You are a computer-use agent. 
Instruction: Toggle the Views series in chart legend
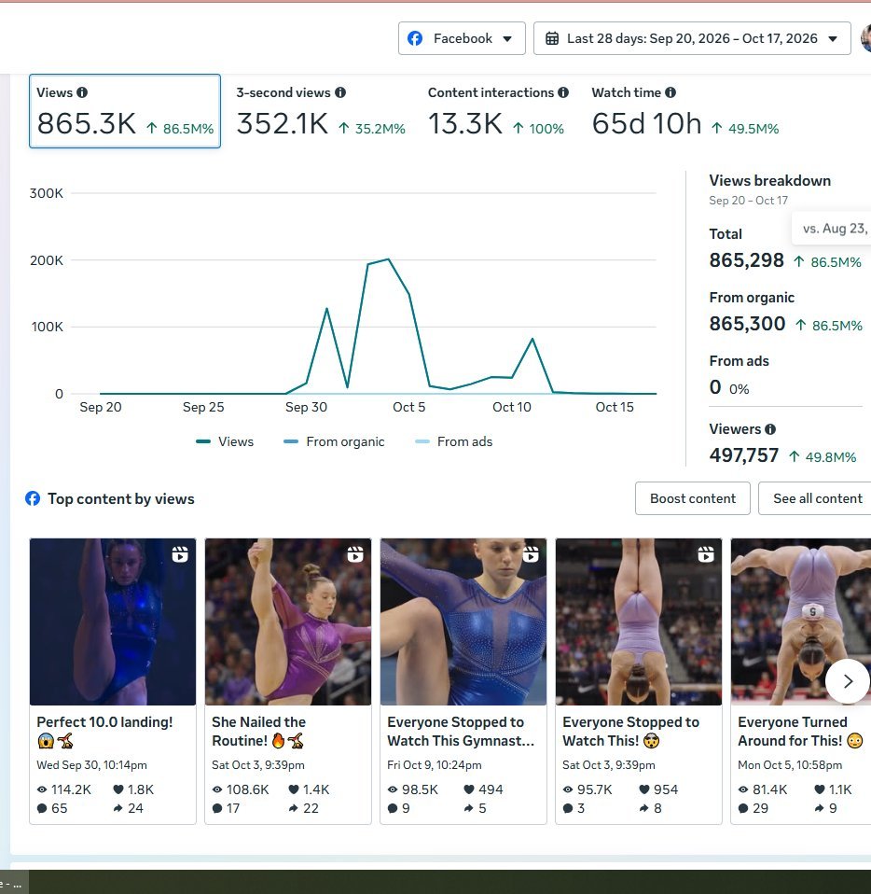[225, 441]
